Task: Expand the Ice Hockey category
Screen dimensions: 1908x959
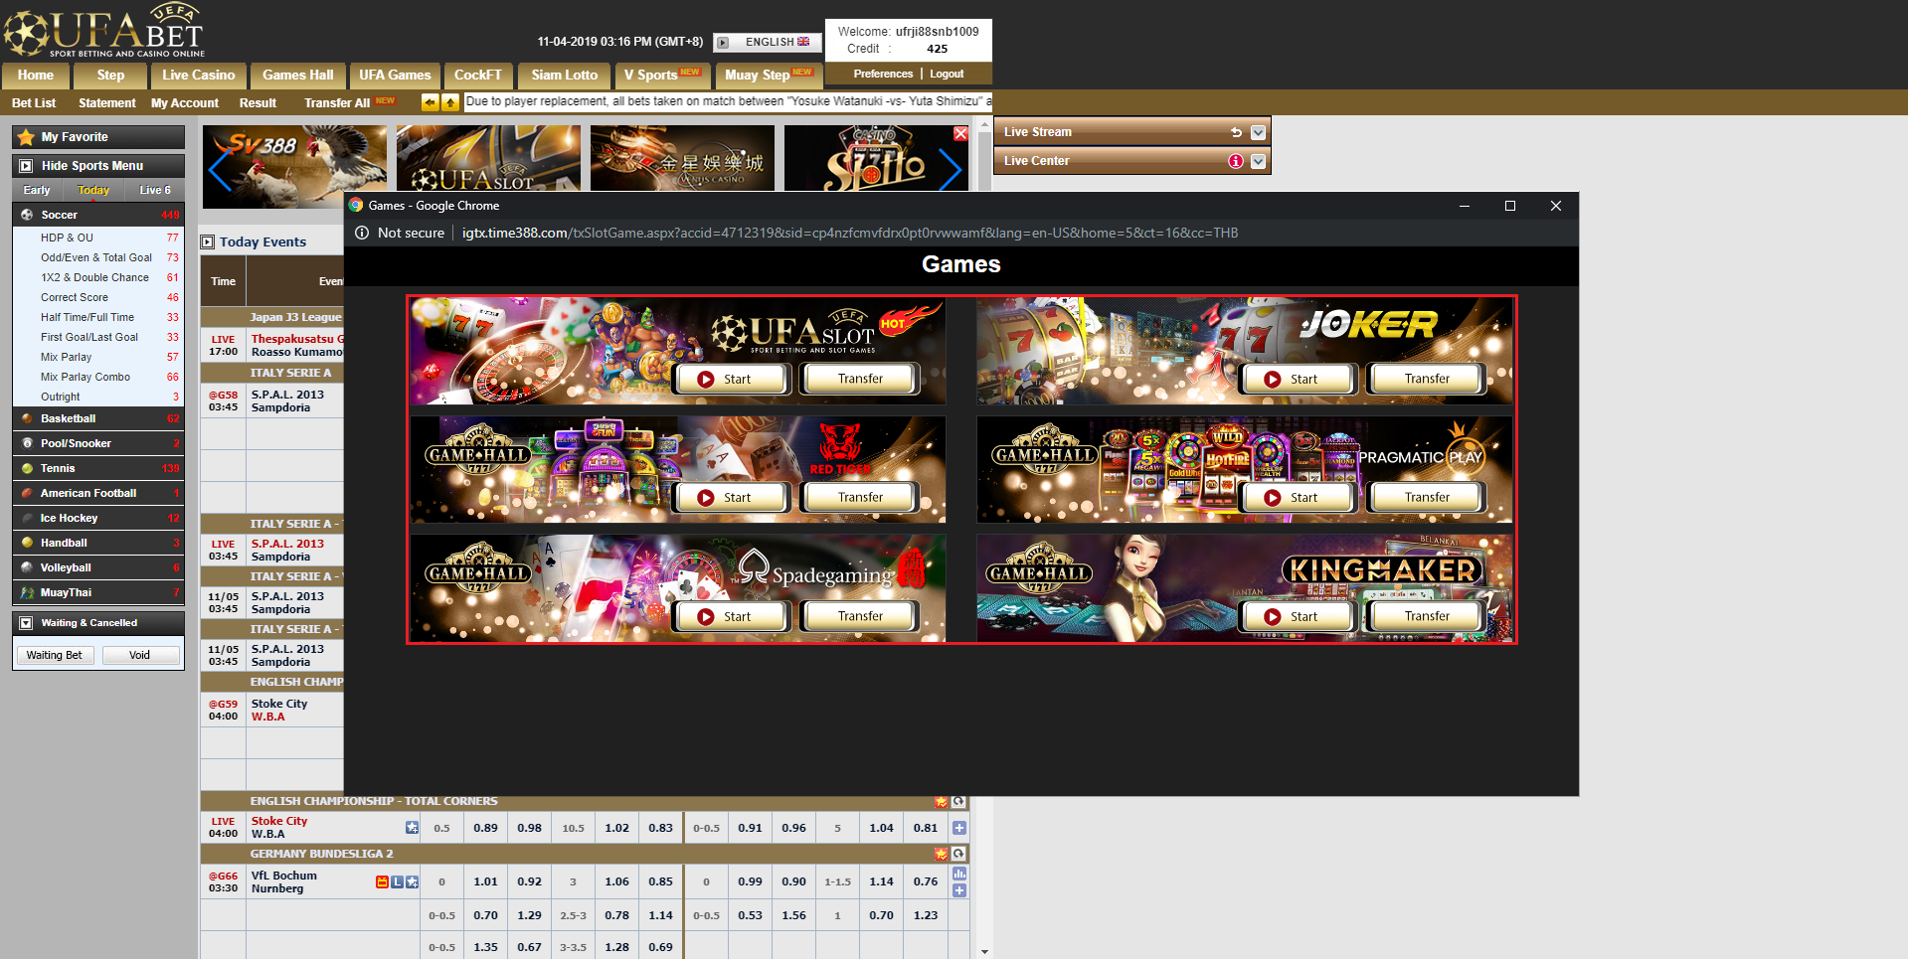Action: (98, 518)
